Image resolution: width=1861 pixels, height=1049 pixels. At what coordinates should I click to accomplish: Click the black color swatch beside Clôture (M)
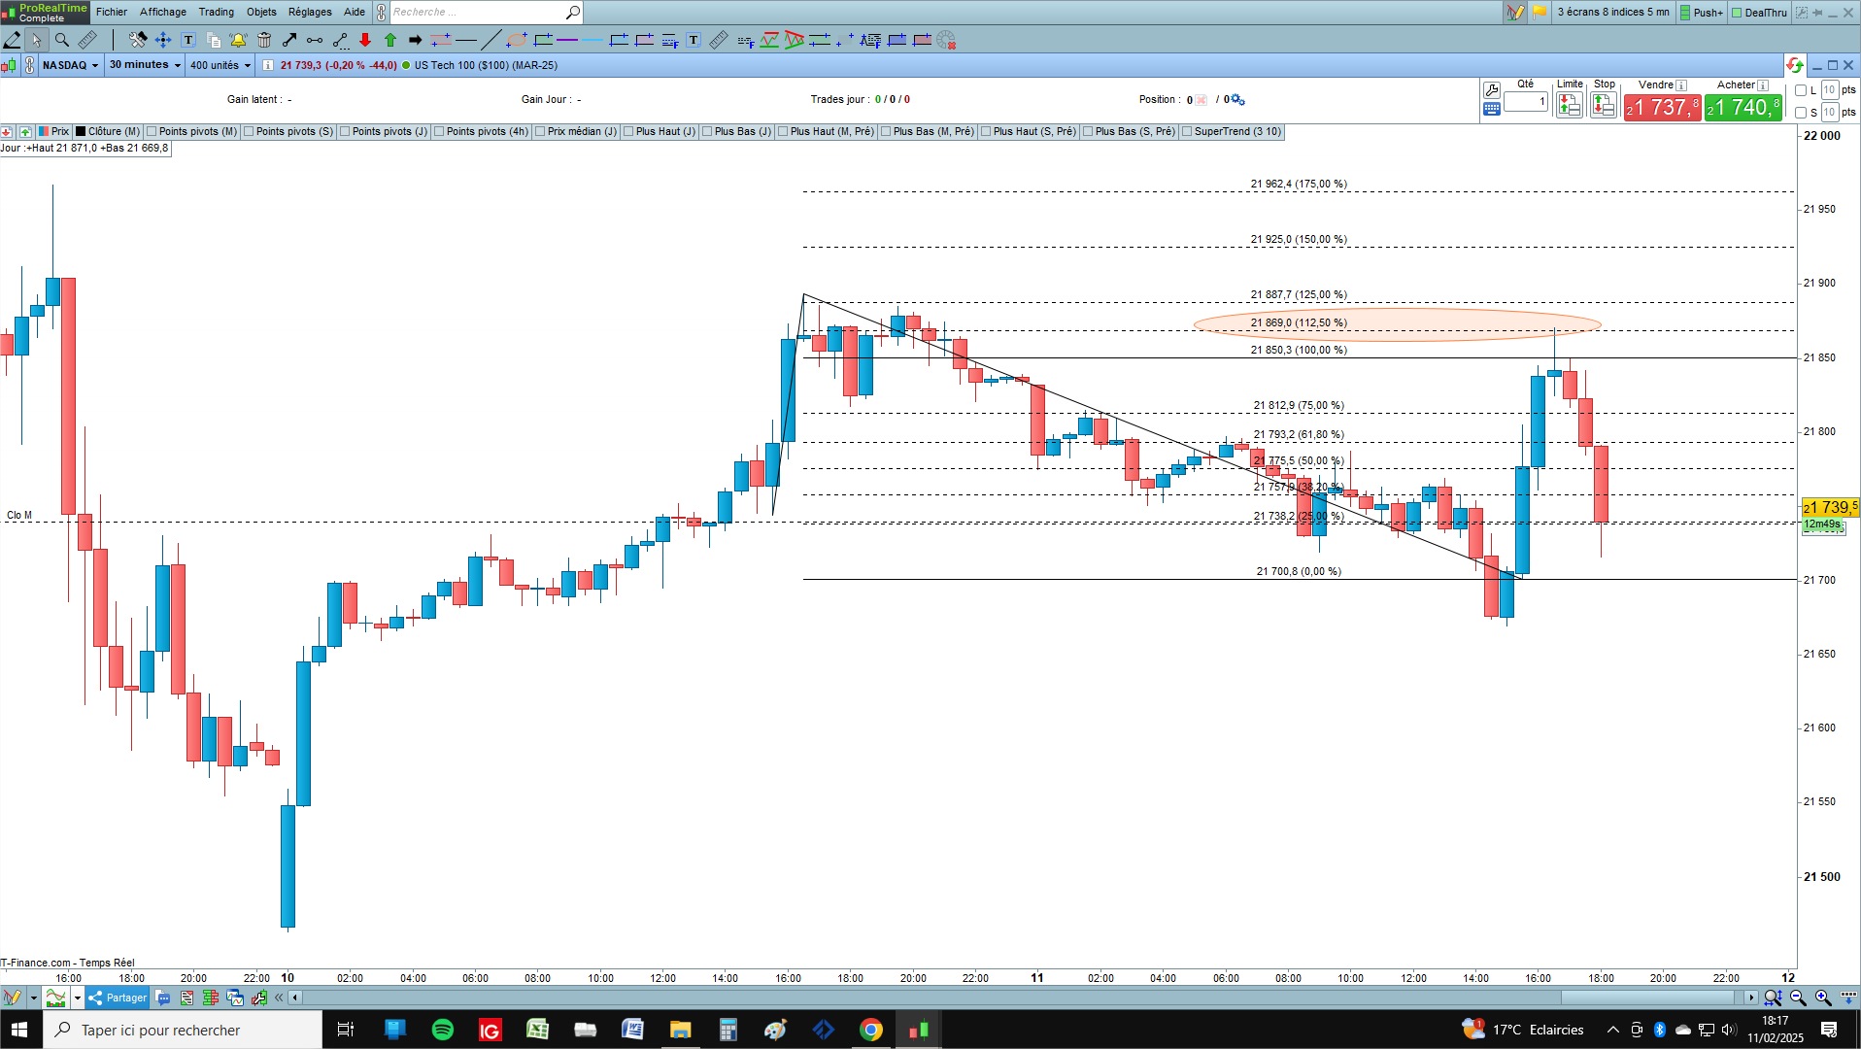pos(82,132)
